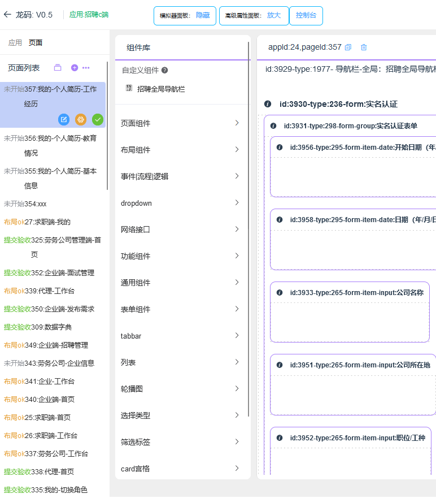Image resolution: width=436 pixels, height=498 pixels.
Task: Click info icon of id:3952 职位/工种 item
Action: (x=280, y=438)
